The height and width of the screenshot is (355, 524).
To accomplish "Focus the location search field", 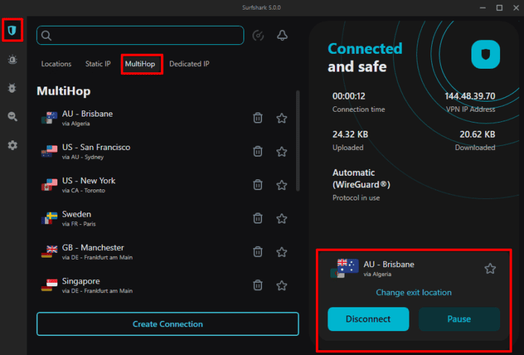I will click(140, 35).
